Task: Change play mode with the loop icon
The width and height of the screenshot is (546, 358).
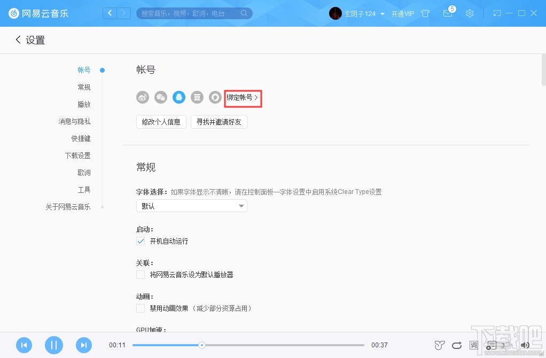Action: point(456,345)
